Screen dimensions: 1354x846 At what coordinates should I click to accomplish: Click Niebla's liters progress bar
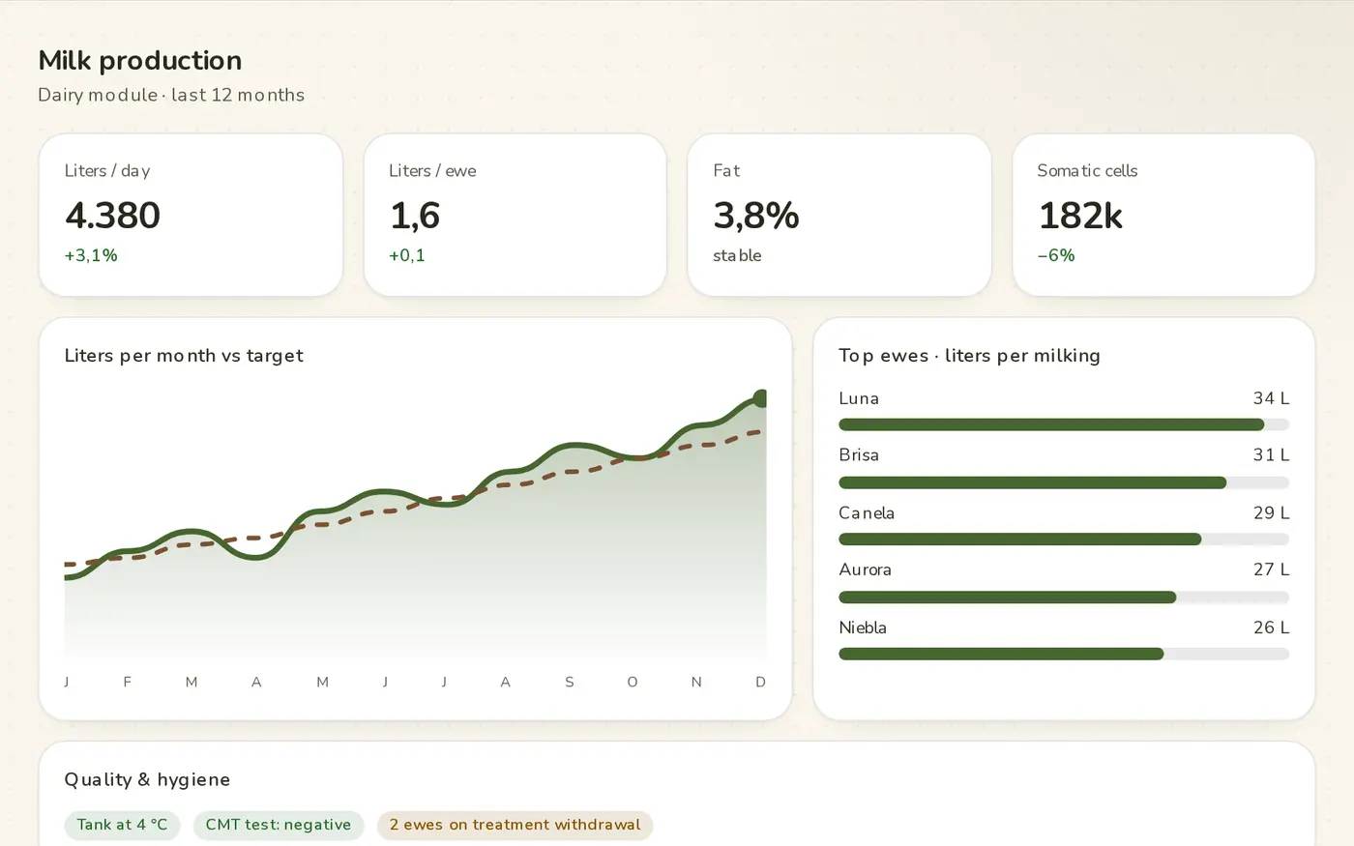pos(1064,655)
